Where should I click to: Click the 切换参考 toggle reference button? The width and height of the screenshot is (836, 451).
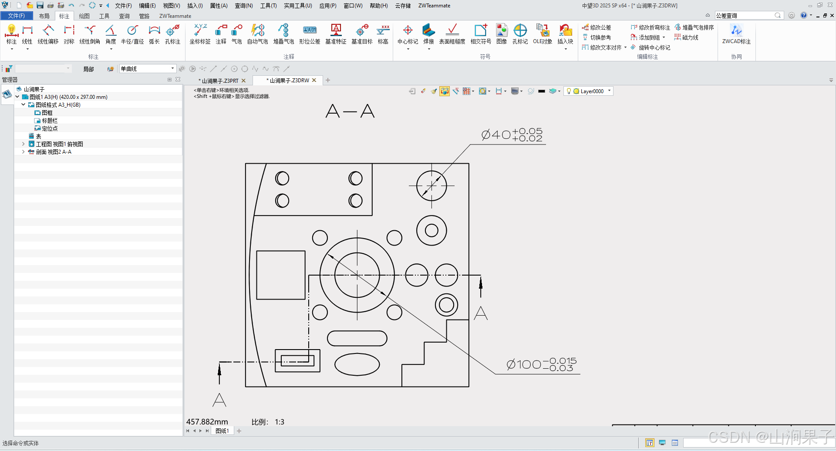[597, 37]
